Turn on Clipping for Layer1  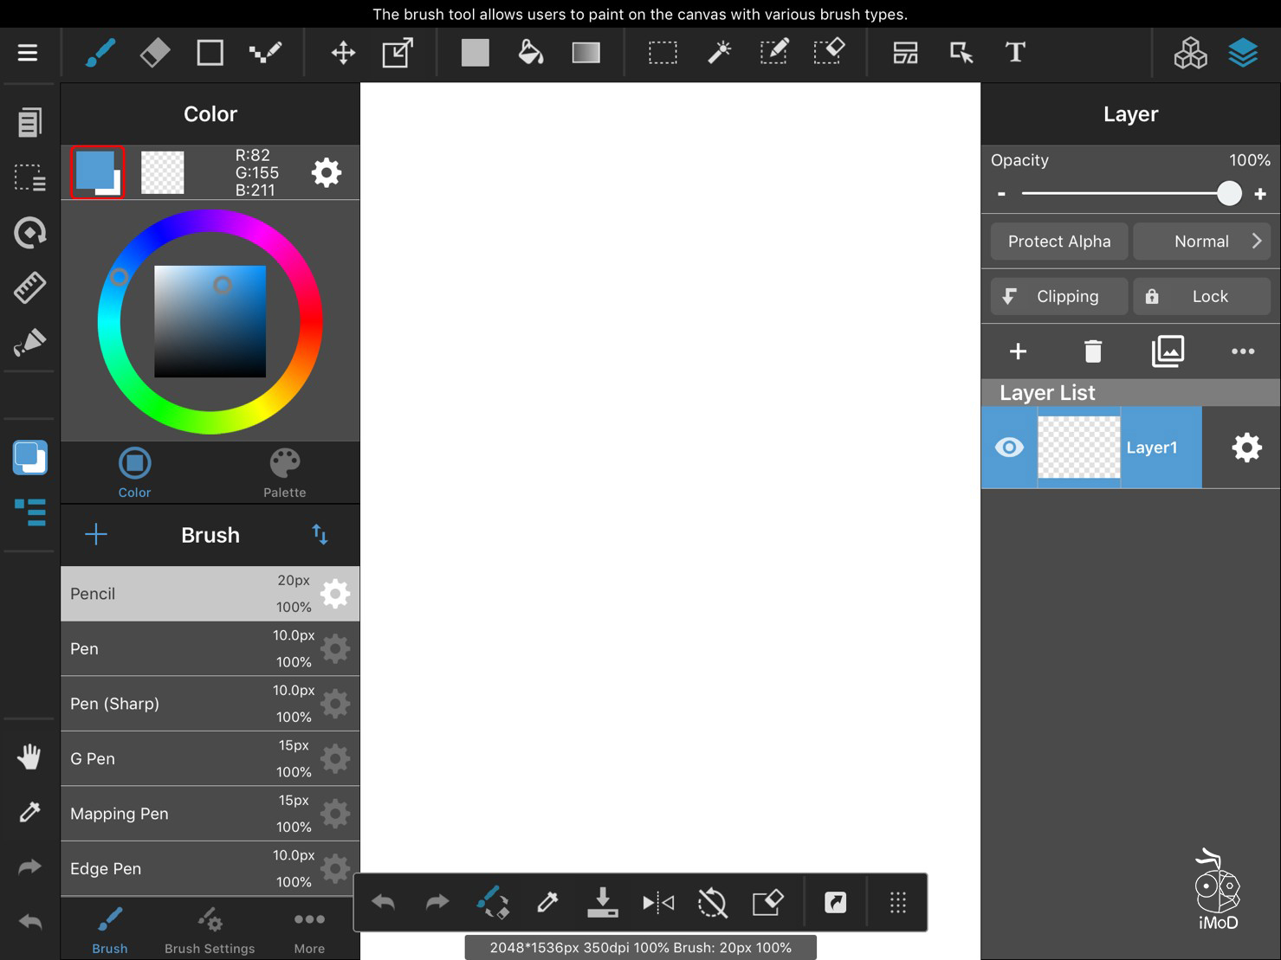pyautogui.click(x=1058, y=296)
